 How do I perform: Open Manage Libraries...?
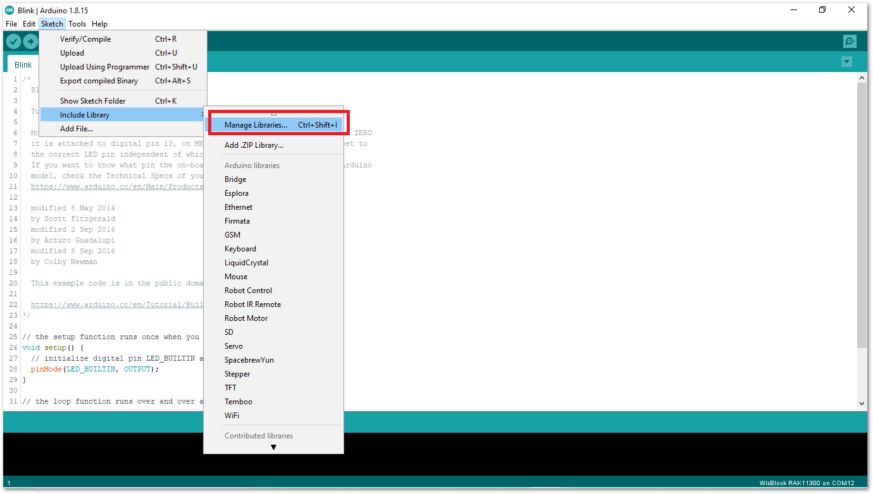point(274,125)
